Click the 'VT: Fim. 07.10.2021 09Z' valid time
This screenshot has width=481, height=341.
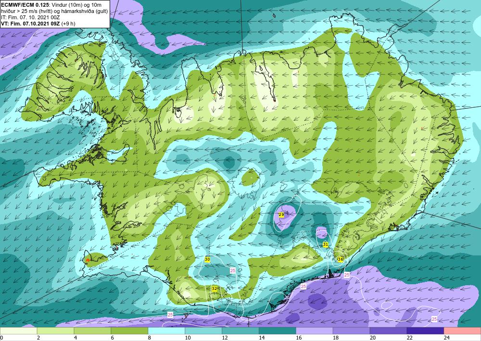point(31,23)
